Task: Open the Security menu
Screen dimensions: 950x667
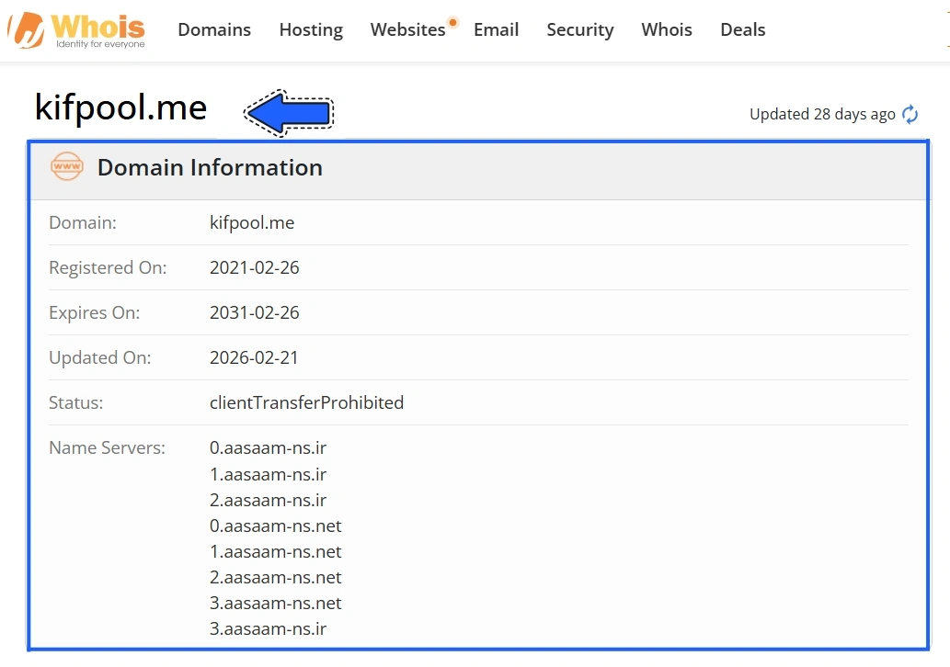Action: point(579,29)
